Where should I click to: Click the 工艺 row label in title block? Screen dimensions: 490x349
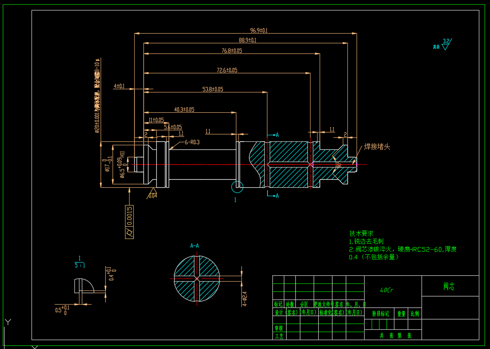click(x=279, y=336)
